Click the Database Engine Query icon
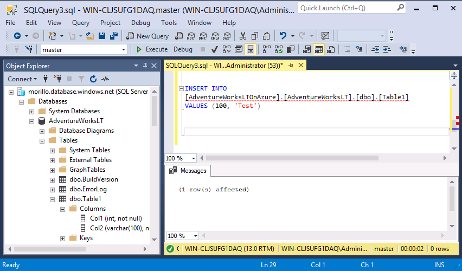 tap(178, 36)
